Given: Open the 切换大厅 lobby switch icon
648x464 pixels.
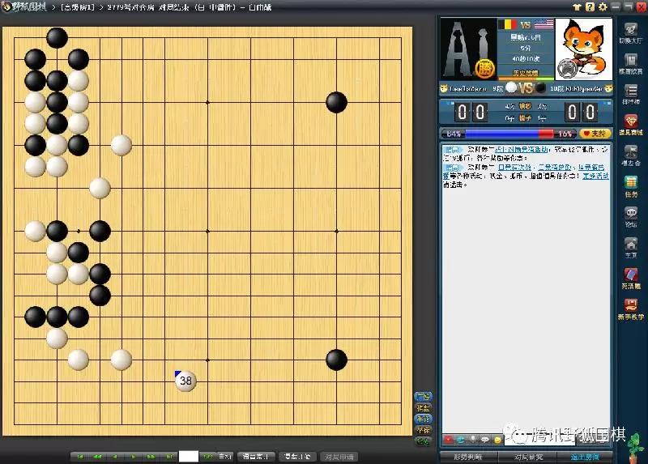Looking at the screenshot, I should pyautogui.click(x=631, y=34).
